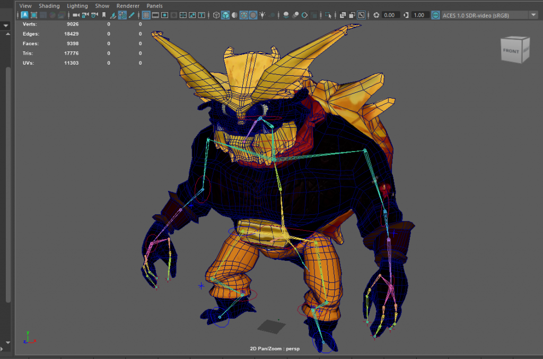
Task: Click the Image Plane icon
Action: (x=113, y=15)
